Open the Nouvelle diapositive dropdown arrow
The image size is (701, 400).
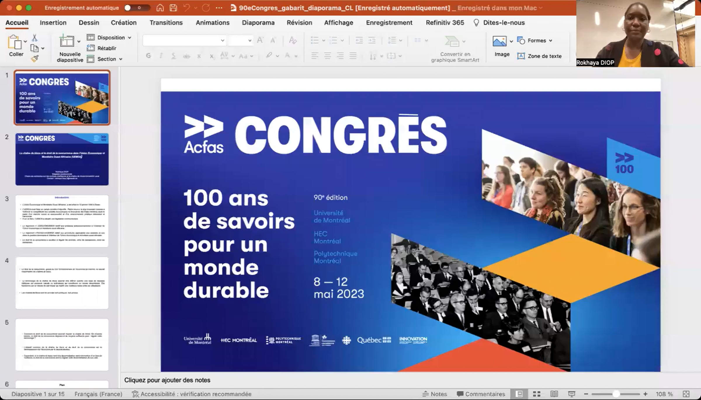79,41
